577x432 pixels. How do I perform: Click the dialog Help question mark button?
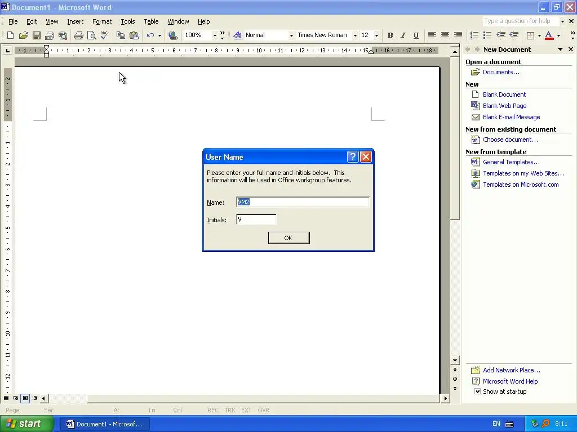(x=353, y=157)
